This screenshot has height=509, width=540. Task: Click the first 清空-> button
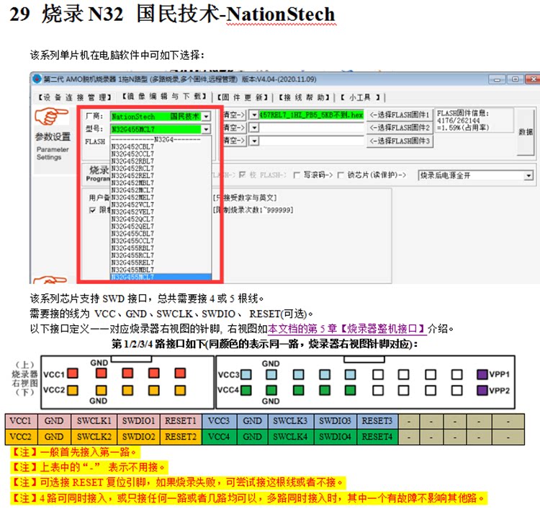(234, 115)
